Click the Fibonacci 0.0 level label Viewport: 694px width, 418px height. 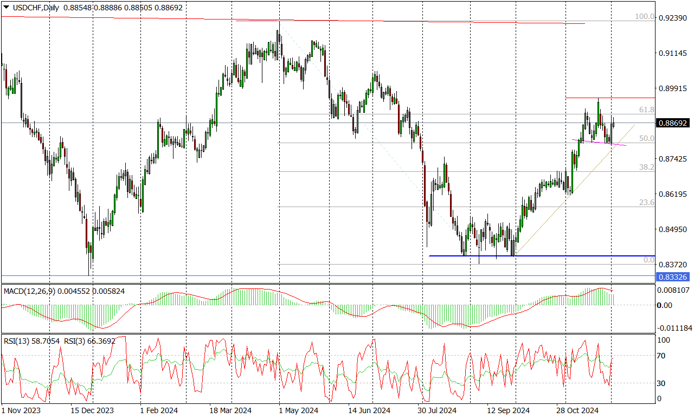[x=649, y=260]
